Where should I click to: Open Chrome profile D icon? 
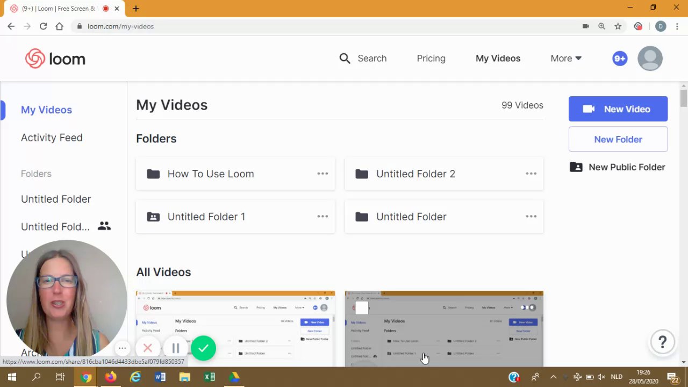661,26
